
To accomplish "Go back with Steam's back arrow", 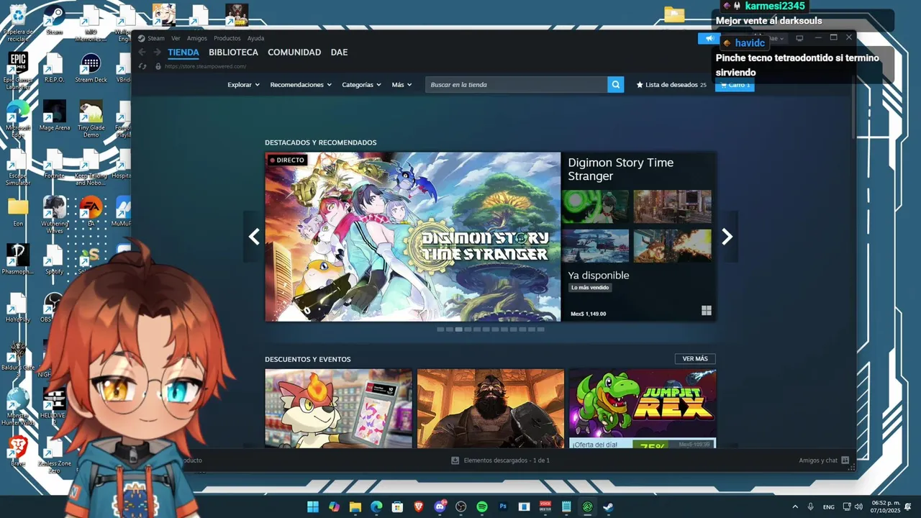I will (142, 53).
